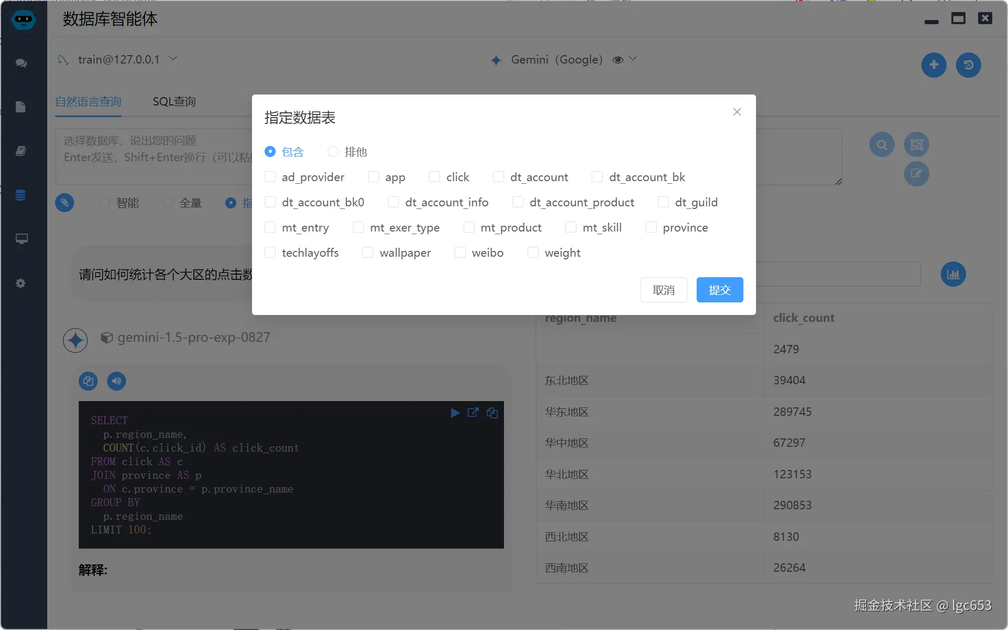Check the weibo table checkbox
The width and height of the screenshot is (1008, 630).
pyautogui.click(x=460, y=253)
